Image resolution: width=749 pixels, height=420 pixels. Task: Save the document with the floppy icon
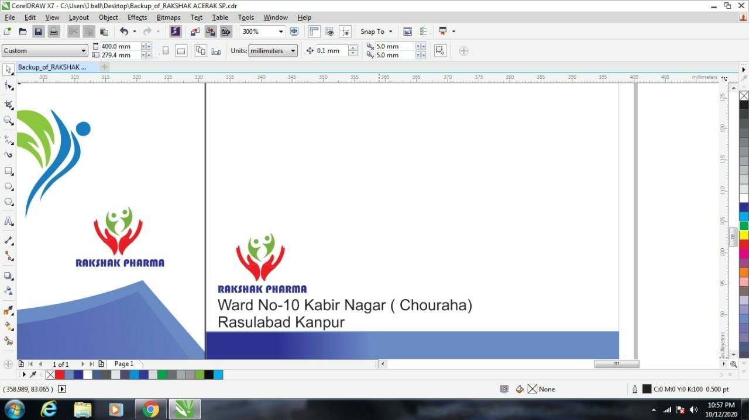(x=38, y=32)
